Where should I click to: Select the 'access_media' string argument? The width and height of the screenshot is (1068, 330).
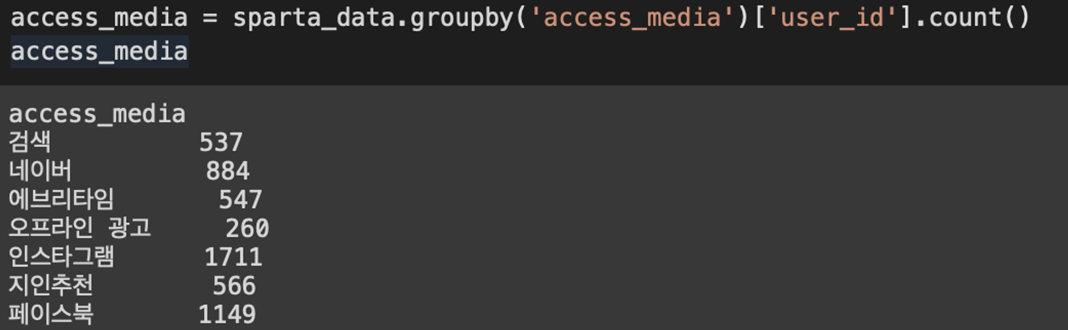click(632, 18)
